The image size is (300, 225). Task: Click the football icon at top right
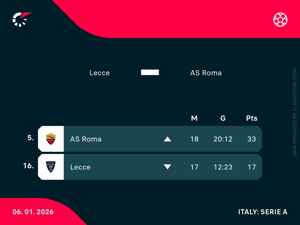click(280, 19)
